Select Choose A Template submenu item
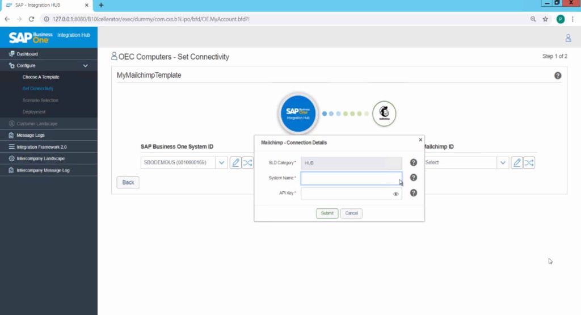Image resolution: width=581 pixels, height=315 pixels. click(41, 77)
